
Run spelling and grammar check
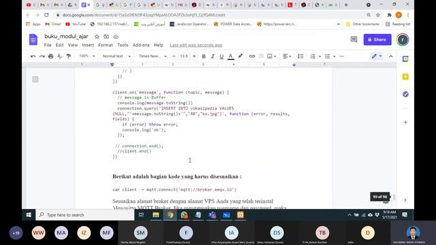(x=59, y=56)
